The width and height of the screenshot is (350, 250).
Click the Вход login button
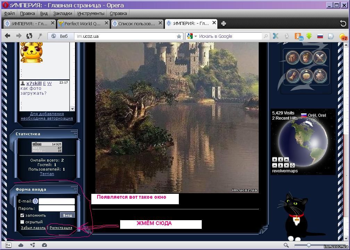tap(67, 215)
